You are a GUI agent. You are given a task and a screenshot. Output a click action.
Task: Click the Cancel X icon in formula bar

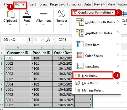pyautogui.click(x=36, y=40)
